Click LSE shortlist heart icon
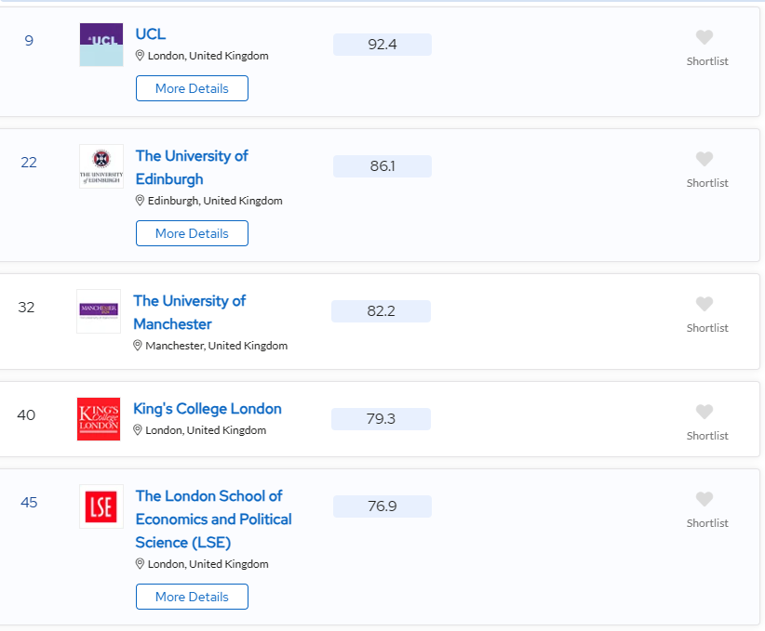This screenshot has height=631, width=765. (705, 499)
